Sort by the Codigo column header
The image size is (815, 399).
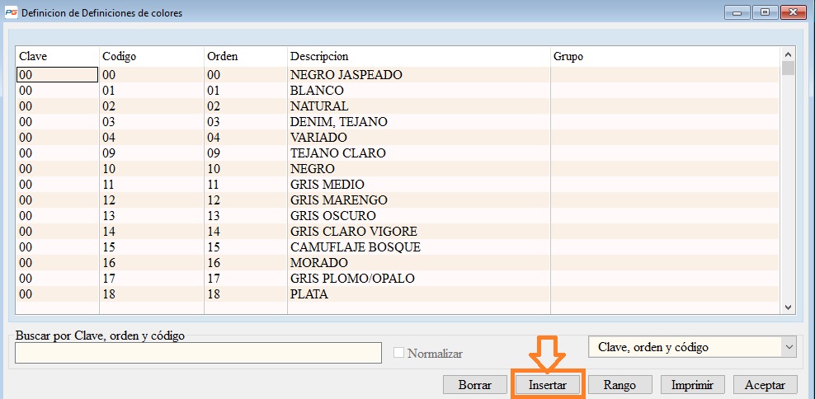click(x=151, y=56)
